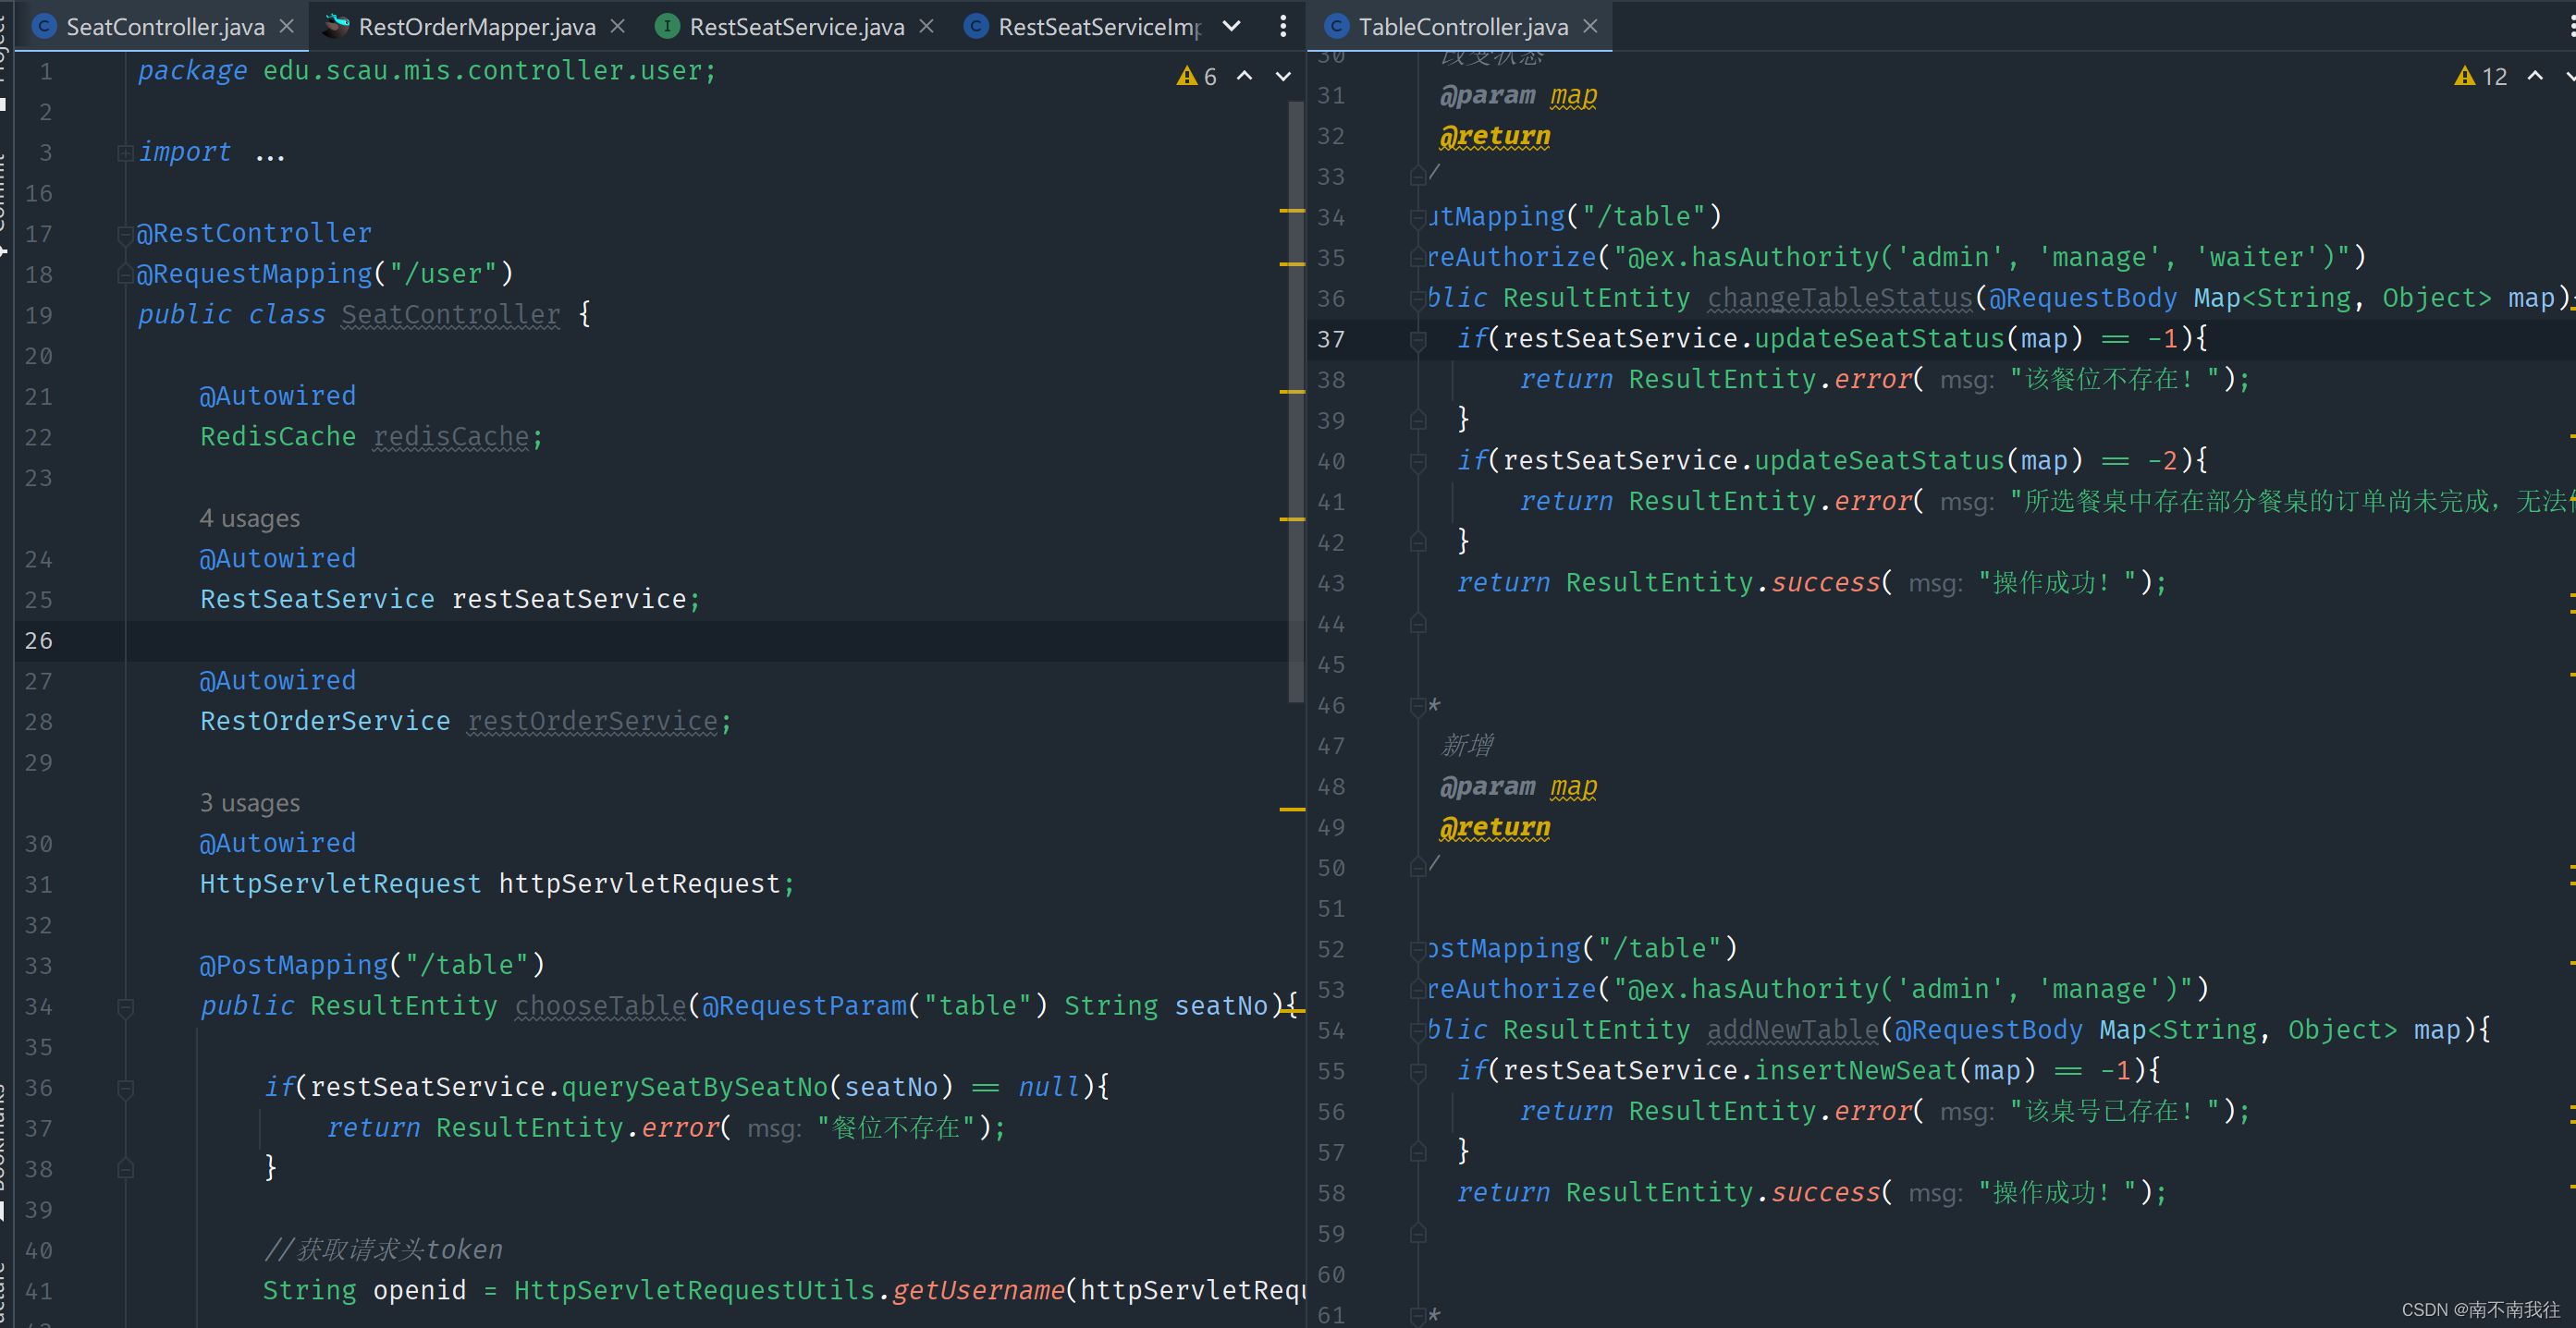Close the TableController.java tab
The height and width of the screenshot is (1328, 2576).
tap(1590, 27)
